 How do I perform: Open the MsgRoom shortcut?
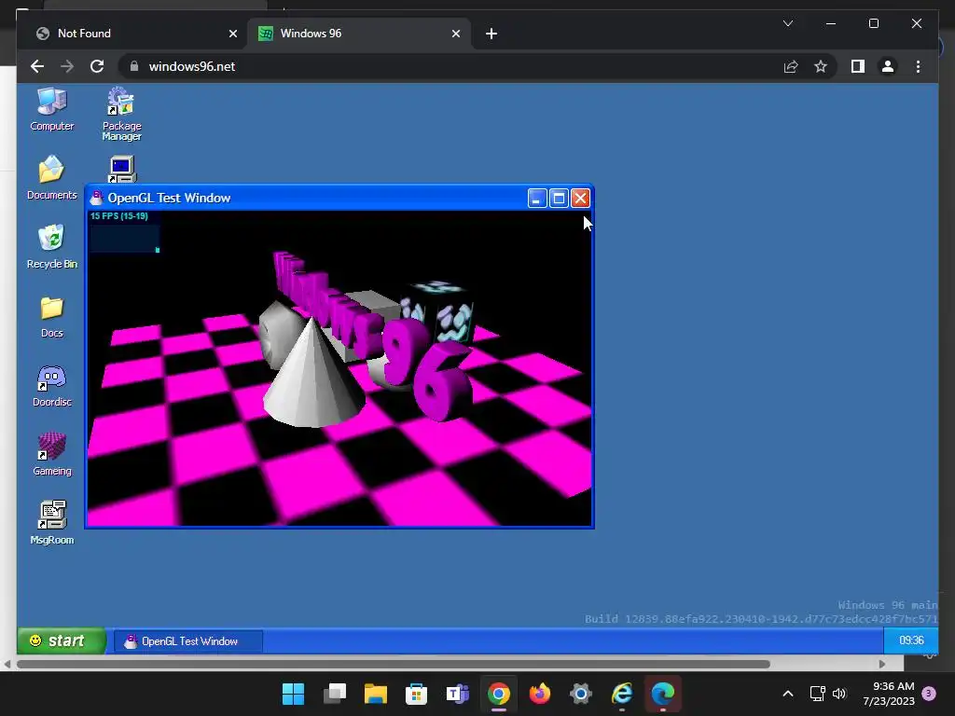point(52,523)
